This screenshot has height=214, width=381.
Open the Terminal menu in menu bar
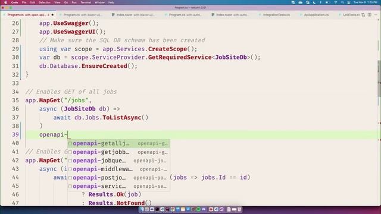pyautogui.click(x=86, y=2)
